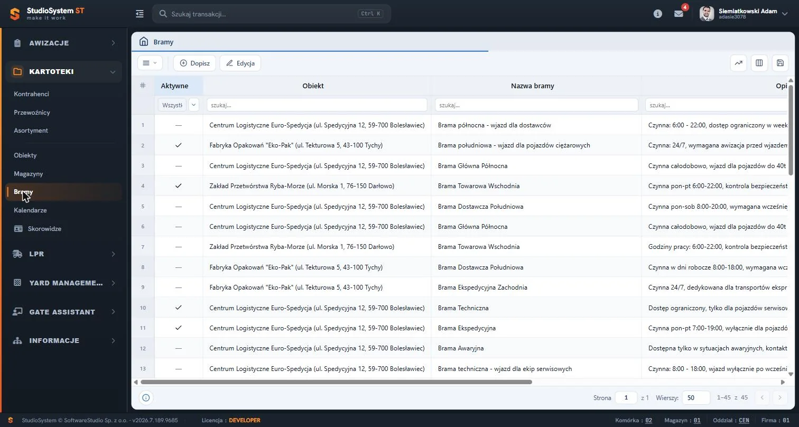This screenshot has width=799, height=427.
Task: Click the horizontal table scrollbar
Action: click(x=336, y=382)
